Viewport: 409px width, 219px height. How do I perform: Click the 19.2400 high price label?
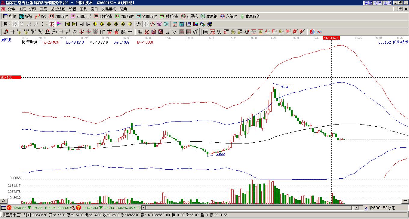click(286, 87)
